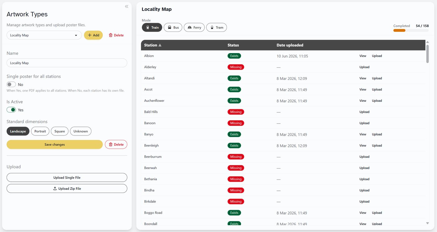Click Date uploaded column header
Screen dimensions: 437x232
[290, 45]
